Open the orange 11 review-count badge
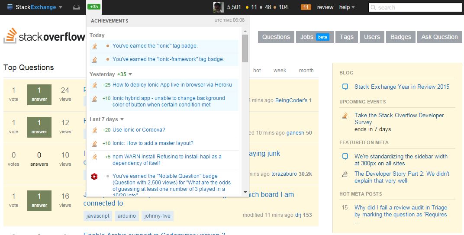Image resolution: width=464 pixels, height=235 pixels. click(x=306, y=7)
